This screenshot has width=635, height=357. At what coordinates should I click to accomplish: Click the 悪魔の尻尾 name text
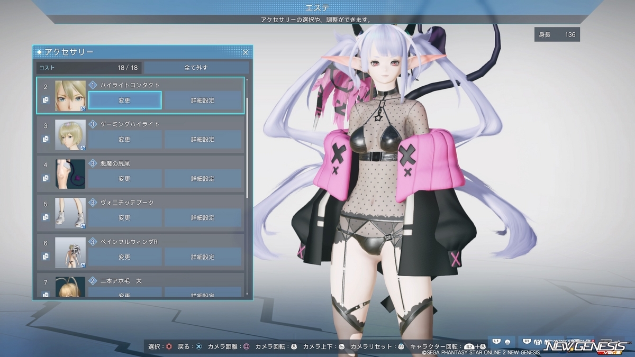115,163
